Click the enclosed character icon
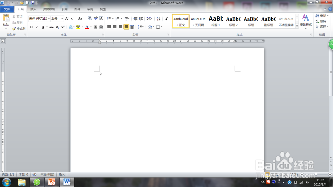Image resolution: width=333 pixels, height=187 pixels. (x=101, y=27)
